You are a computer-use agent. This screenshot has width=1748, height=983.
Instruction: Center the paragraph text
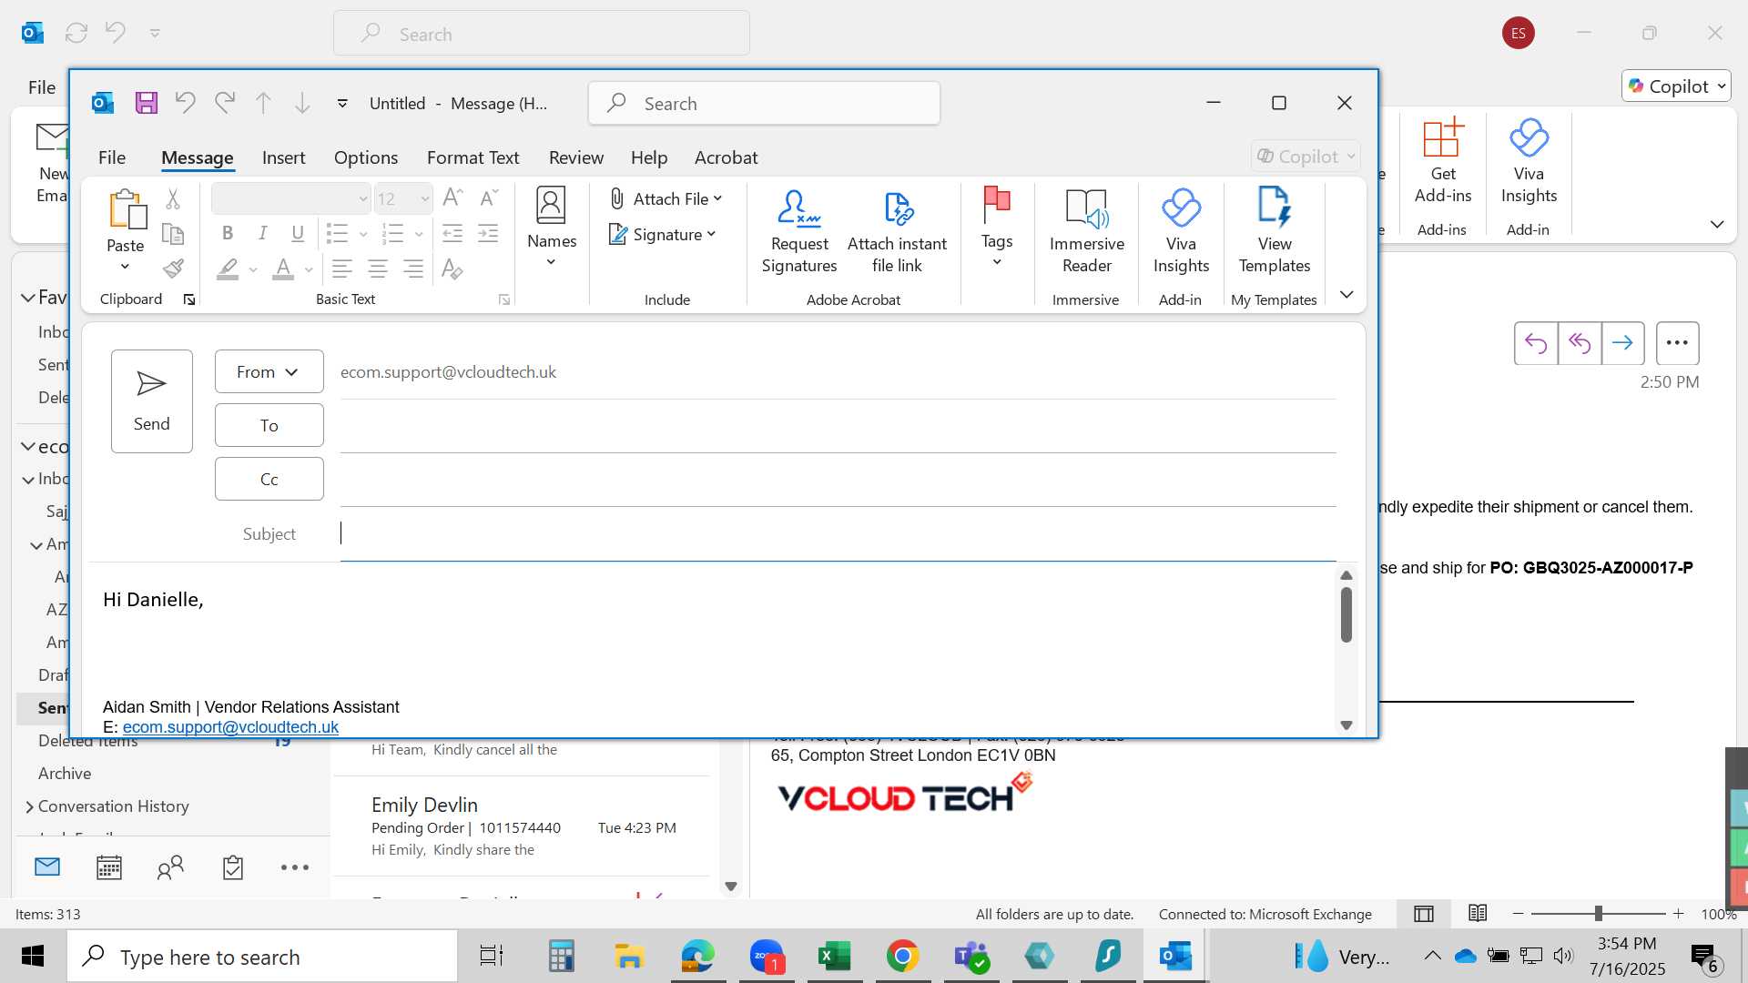pos(378,269)
